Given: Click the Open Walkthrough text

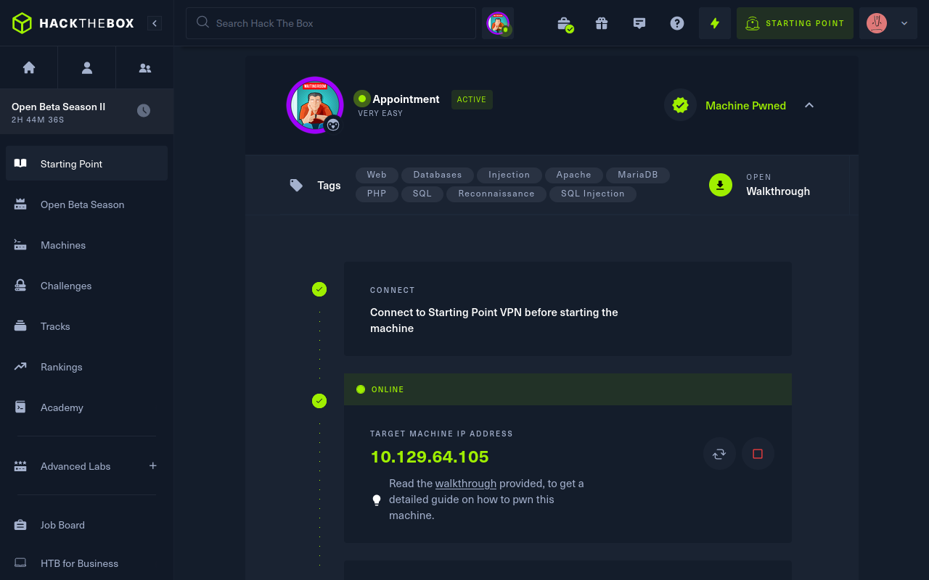Looking at the screenshot, I should click(x=778, y=185).
